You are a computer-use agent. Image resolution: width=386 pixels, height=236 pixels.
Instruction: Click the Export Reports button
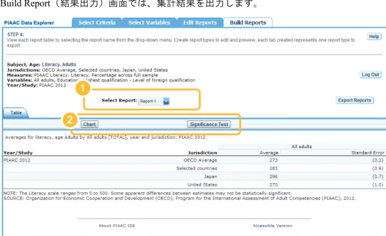pyautogui.click(x=355, y=100)
